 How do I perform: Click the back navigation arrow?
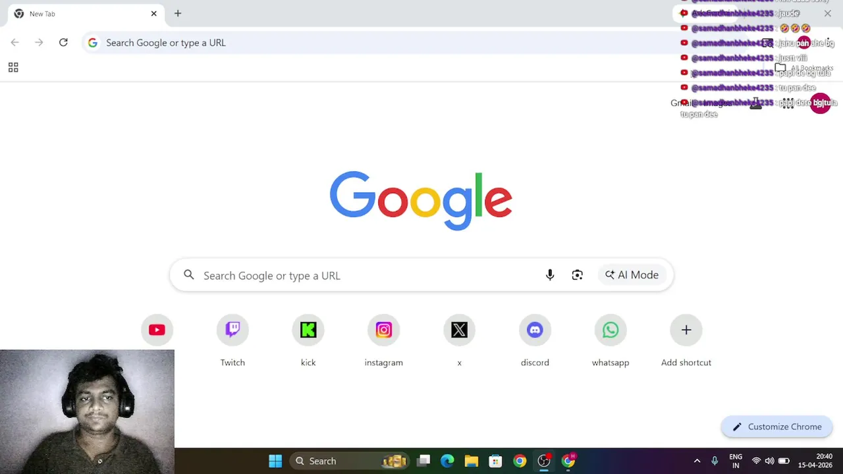click(x=14, y=42)
